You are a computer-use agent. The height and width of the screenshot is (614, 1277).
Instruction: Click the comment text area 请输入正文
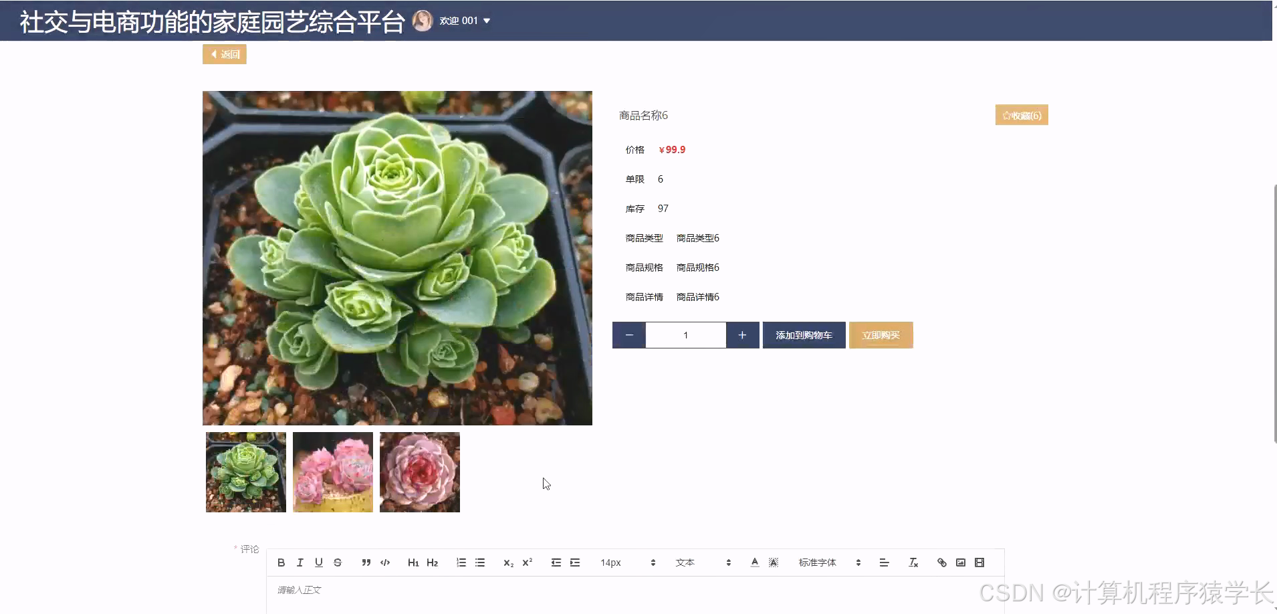point(635,594)
